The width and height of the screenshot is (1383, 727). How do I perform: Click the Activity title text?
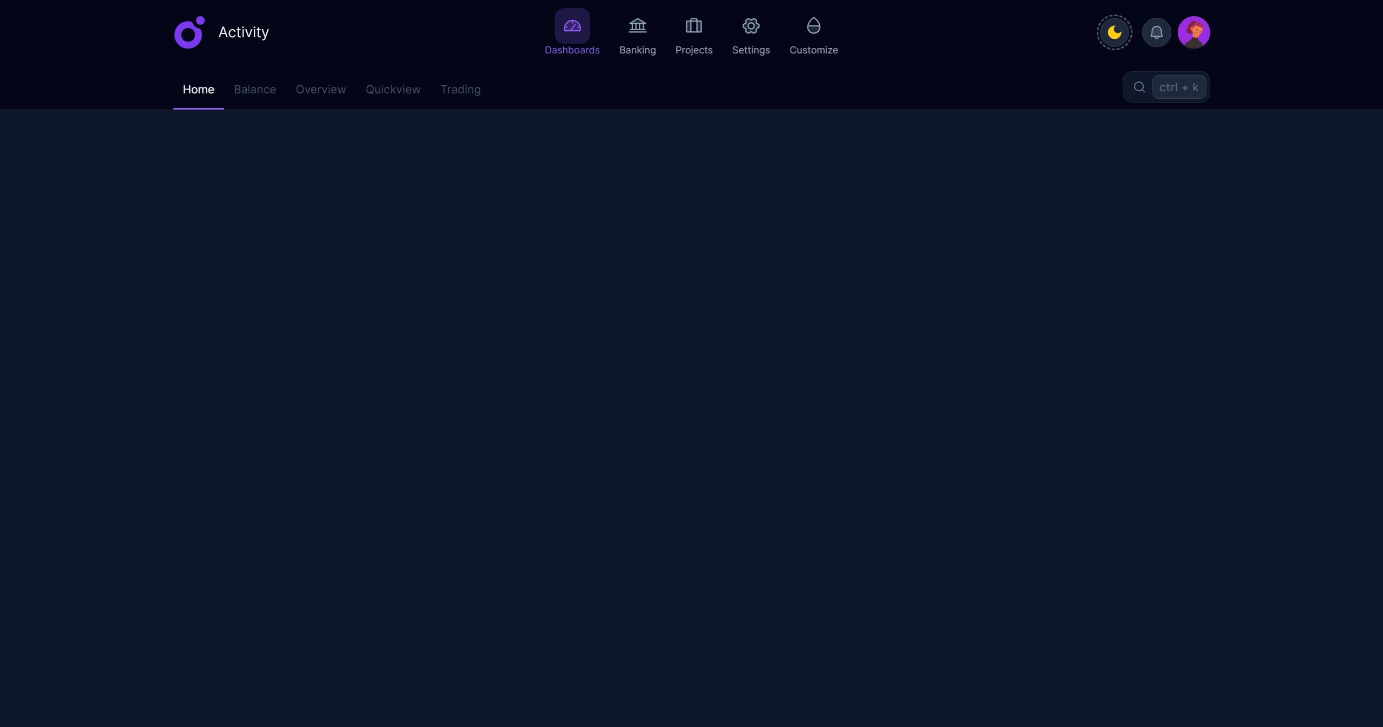tap(244, 32)
